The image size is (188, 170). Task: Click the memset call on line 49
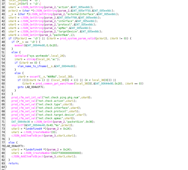click(x=19, y=46)
